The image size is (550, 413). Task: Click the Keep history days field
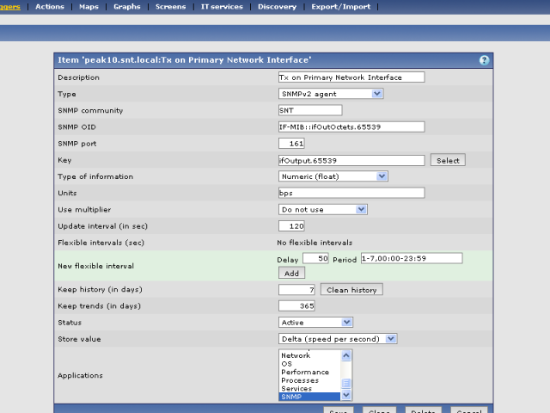[296, 290]
